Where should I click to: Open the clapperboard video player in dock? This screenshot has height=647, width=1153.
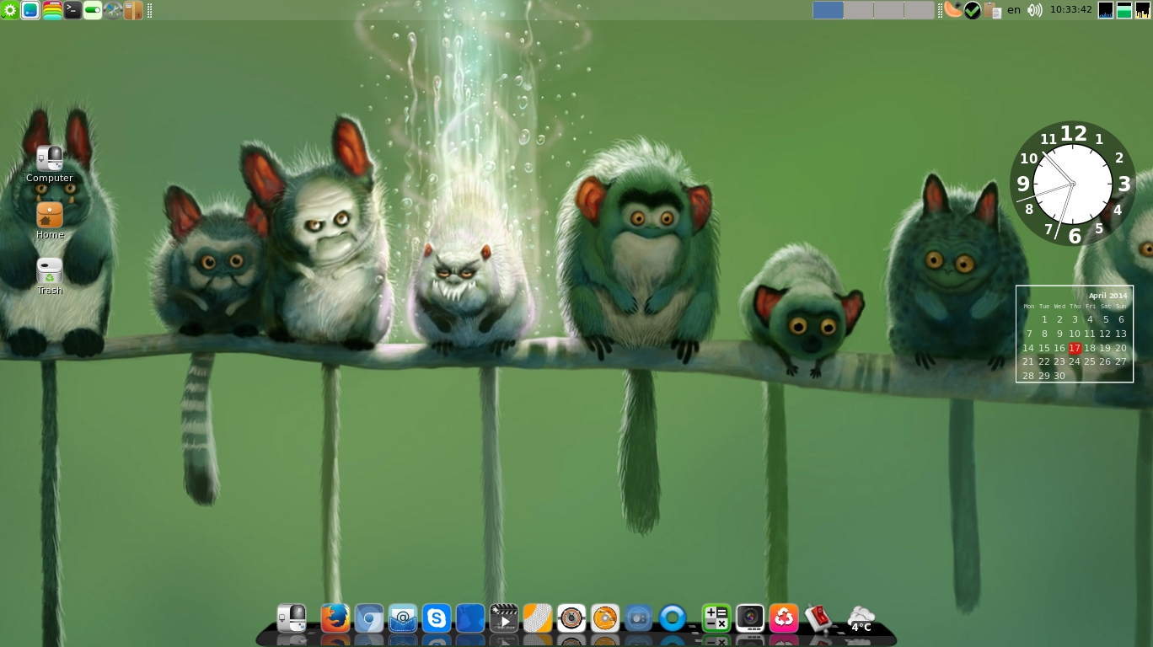tap(504, 618)
